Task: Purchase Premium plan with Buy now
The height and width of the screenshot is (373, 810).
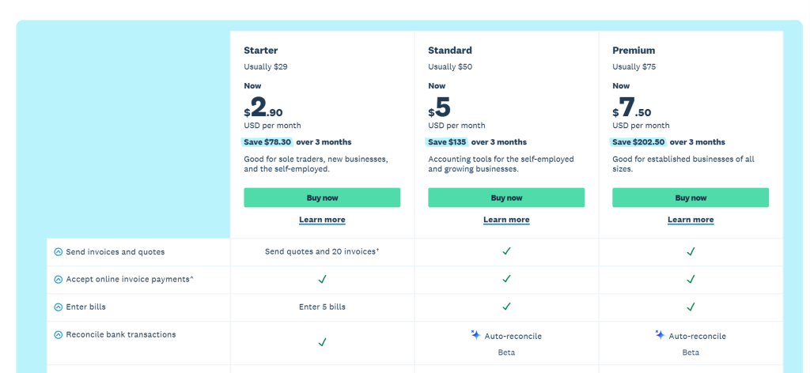Action: (691, 198)
